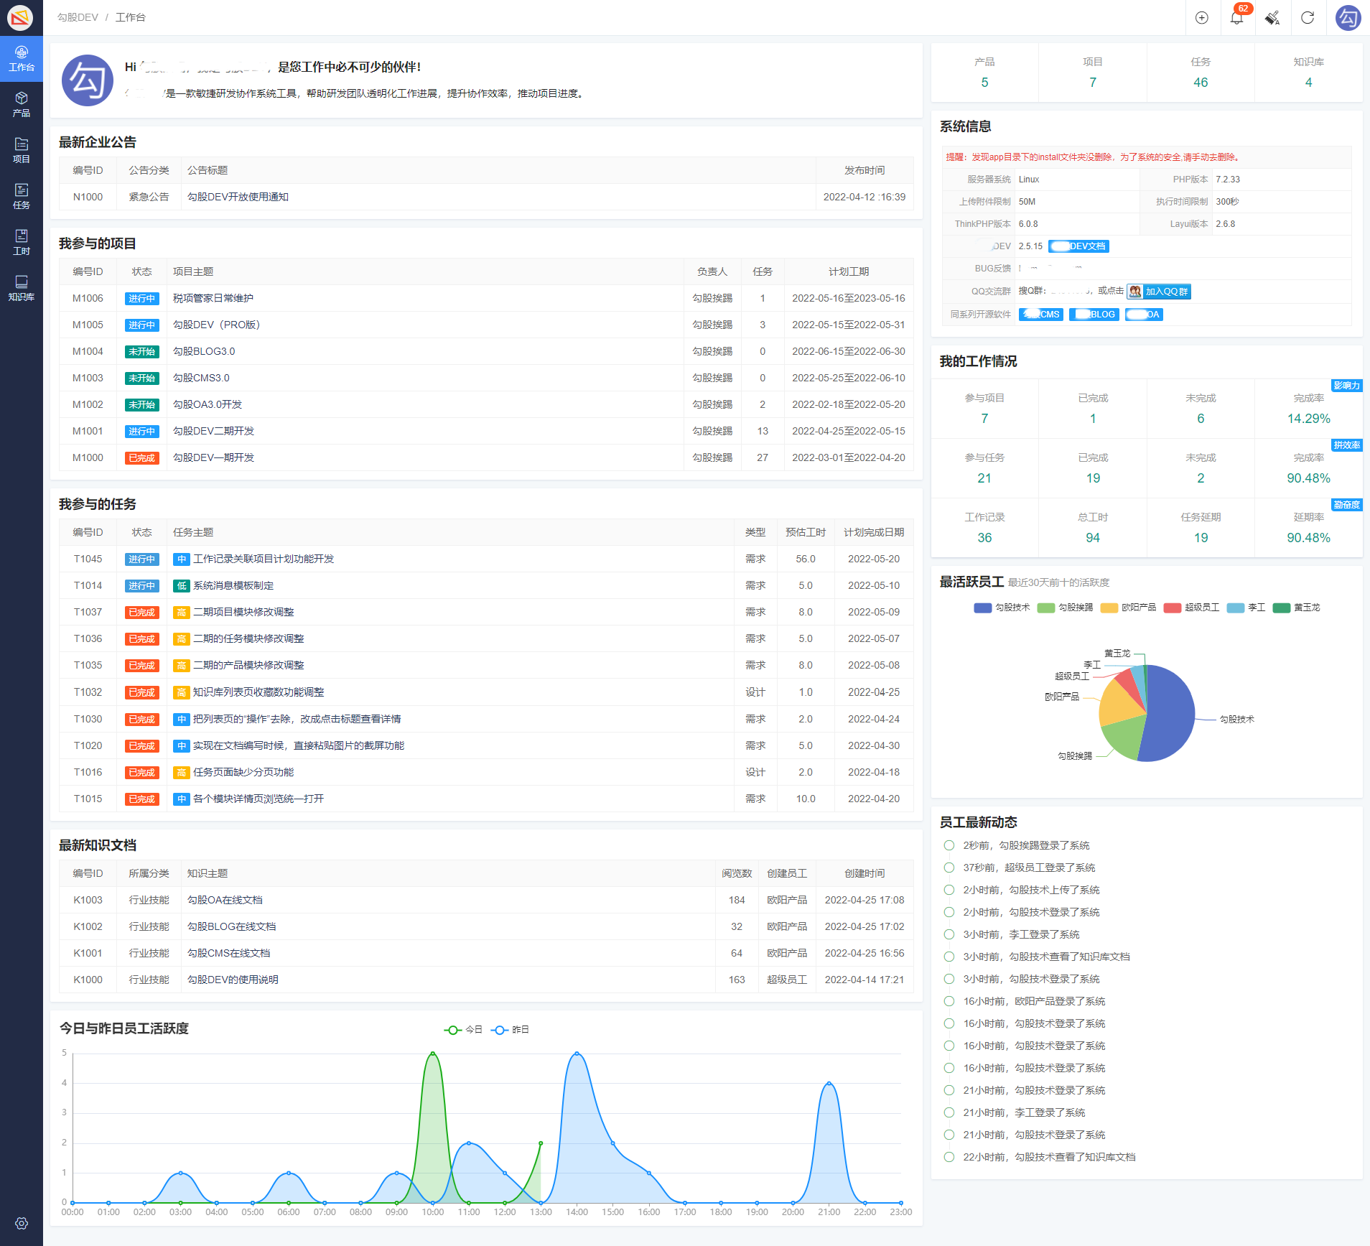Image resolution: width=1370 pixels, height=1246 pixels.
Task: Click the QQ group icon button 加入QQ群
Action: [x=1159, y=292]
